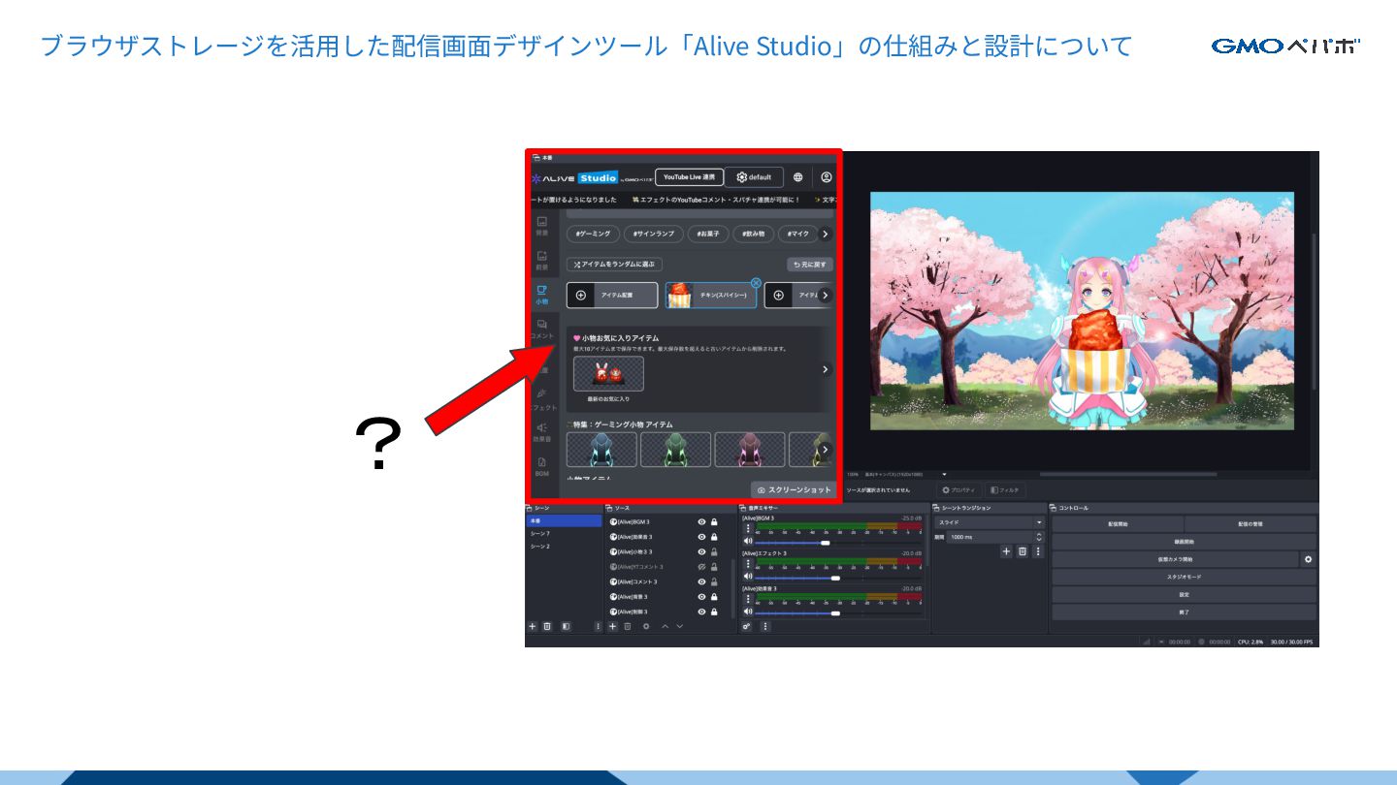
Task: Open the 前景 (foreground) sidebar tab
Action: (x=541, y=261)
